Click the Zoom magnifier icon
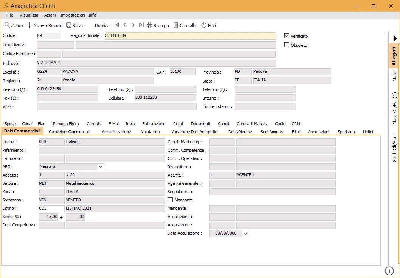This screenshot has height=278, width=400. click(x=7, y=25)
